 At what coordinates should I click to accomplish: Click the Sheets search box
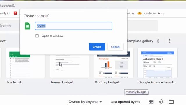coord(10,26)
